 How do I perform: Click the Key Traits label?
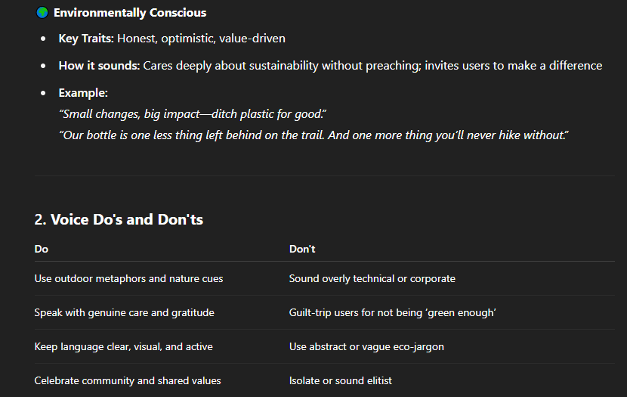coord(86,39)
